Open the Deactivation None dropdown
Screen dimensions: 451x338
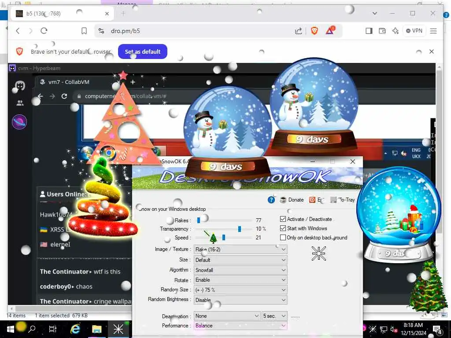[227, 316]
